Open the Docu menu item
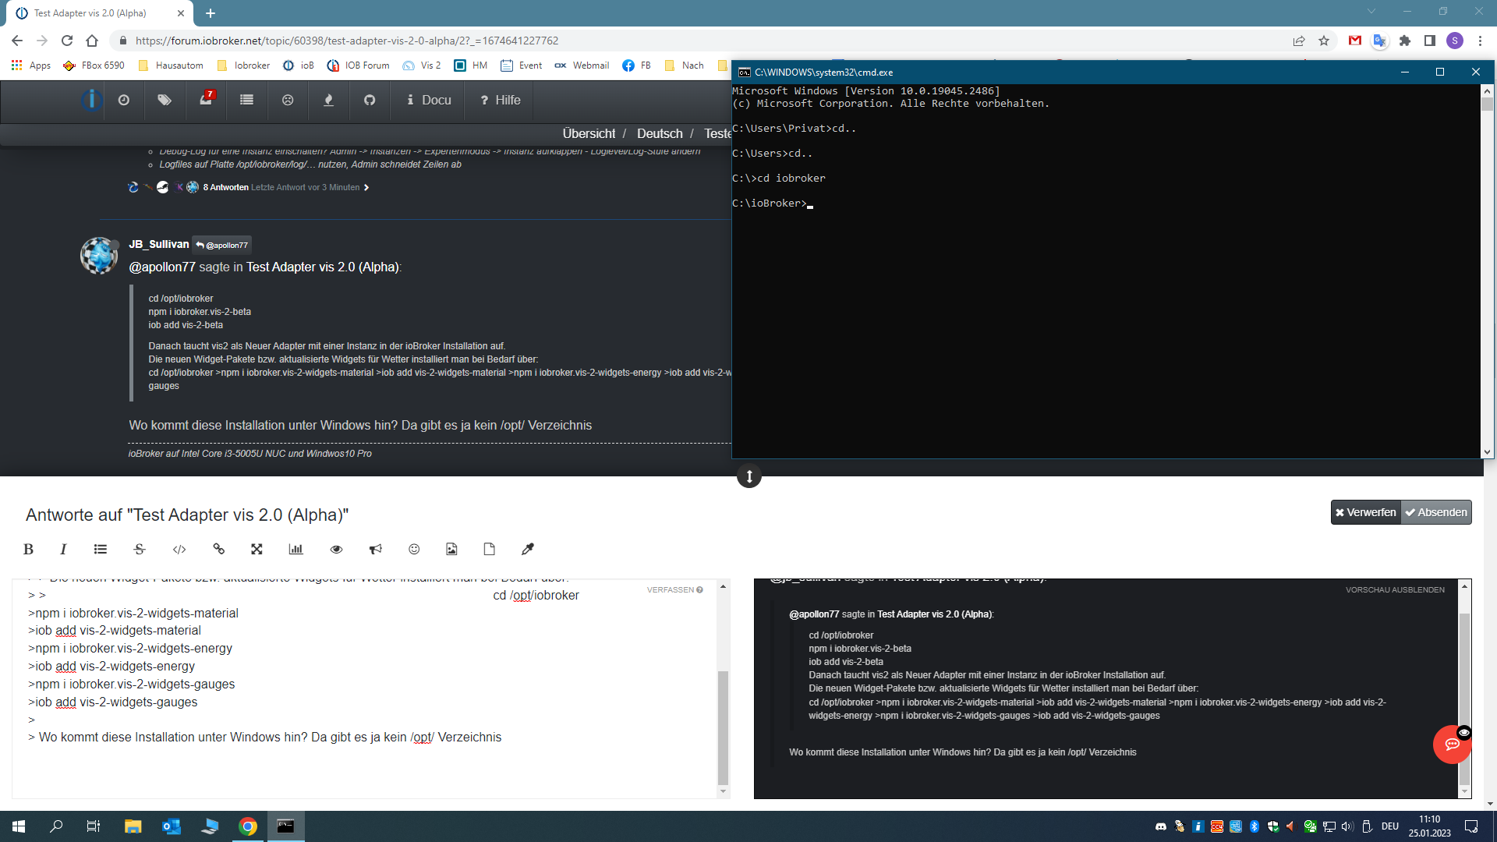The image size is (1497, 842). coord(429,100)
